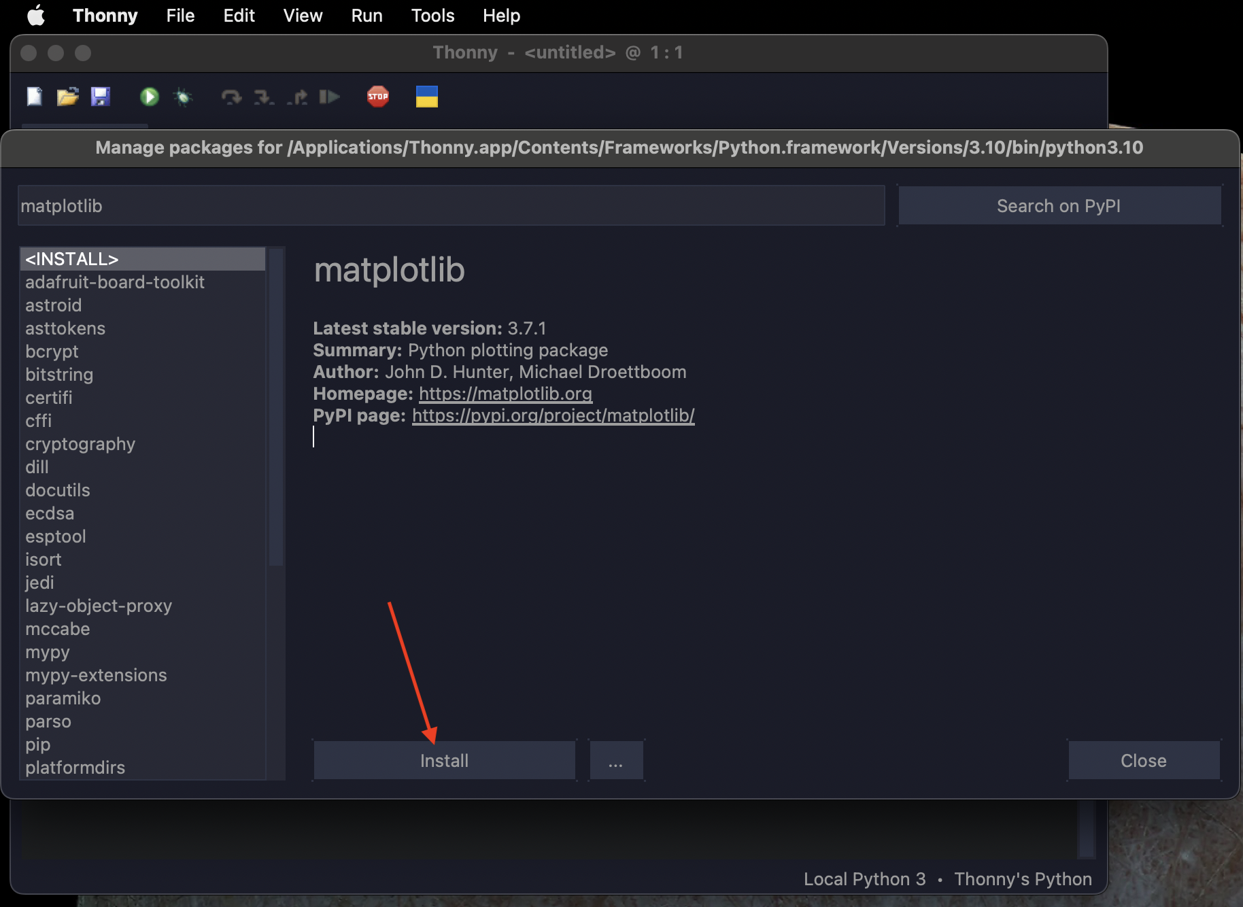The height and width of the screenshot is (907, 1243).
Task: Save the script with the floppy disk icon
Action: tap(100, 97)
